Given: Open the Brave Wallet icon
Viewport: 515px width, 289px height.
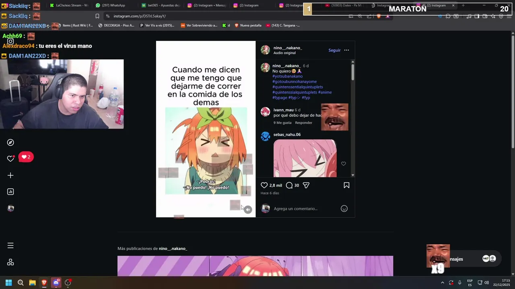Looking at the screenshot, I should click(485, 16).
